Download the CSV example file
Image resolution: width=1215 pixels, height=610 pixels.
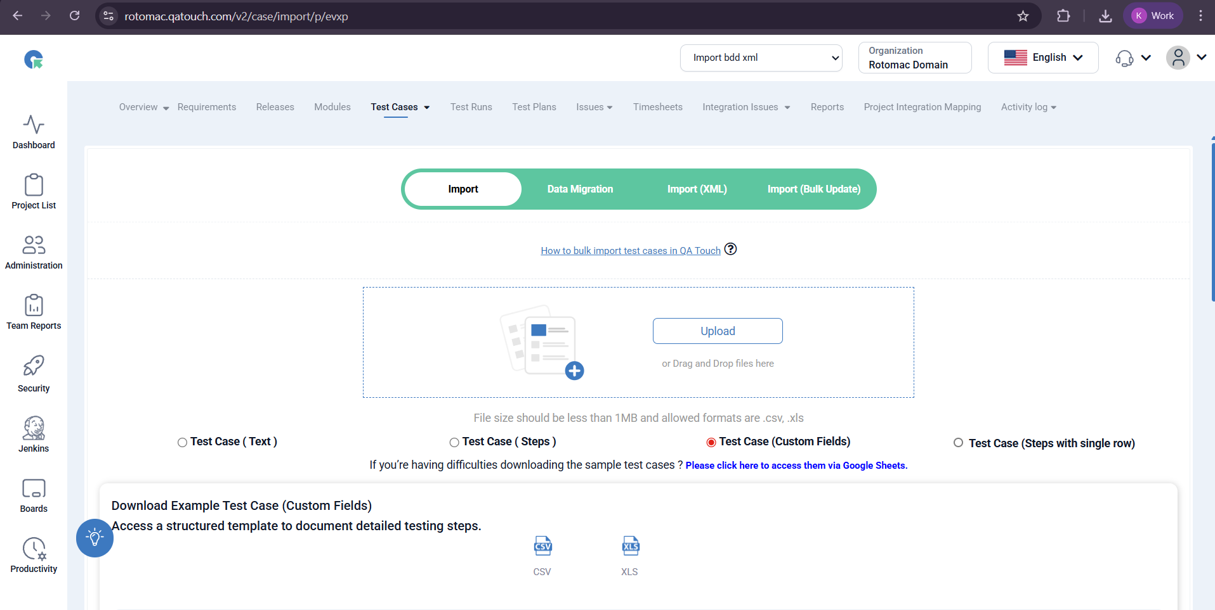pyautogui.click(x=542, y=547)
